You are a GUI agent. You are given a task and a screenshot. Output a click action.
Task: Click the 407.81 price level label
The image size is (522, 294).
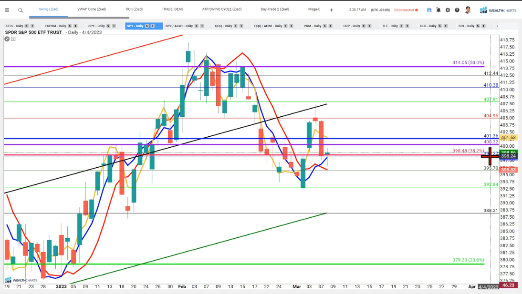[491, 100]
